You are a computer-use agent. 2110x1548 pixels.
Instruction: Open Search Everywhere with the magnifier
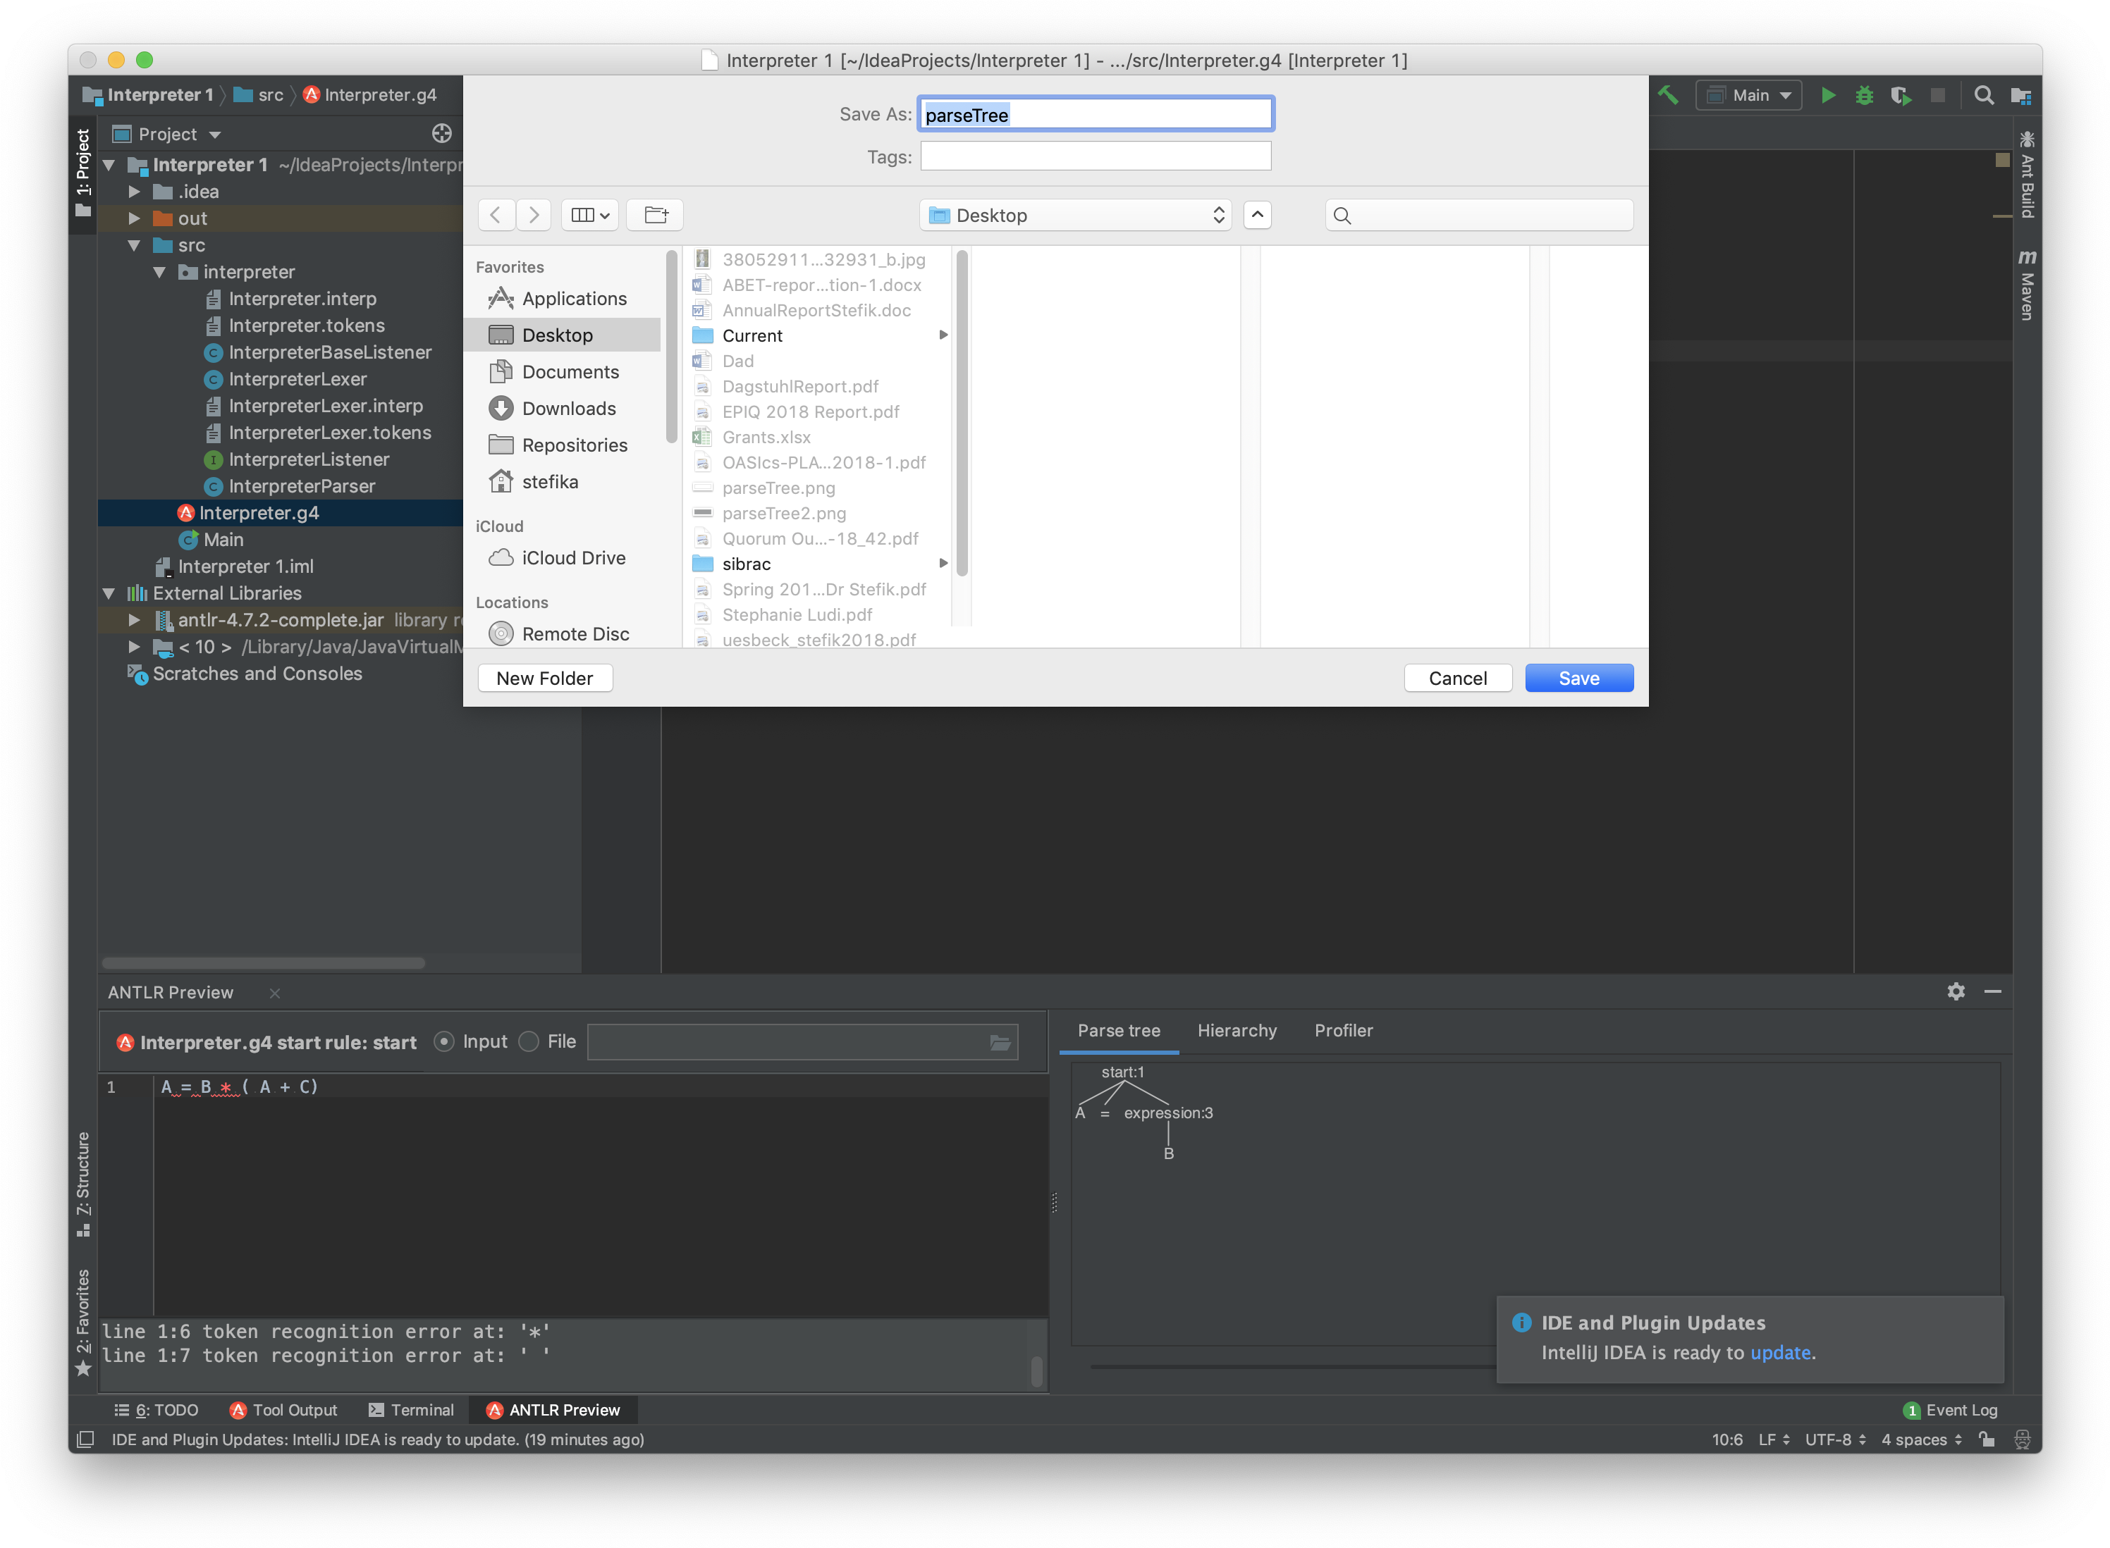pyautogui.click(x=1983, y=94)
